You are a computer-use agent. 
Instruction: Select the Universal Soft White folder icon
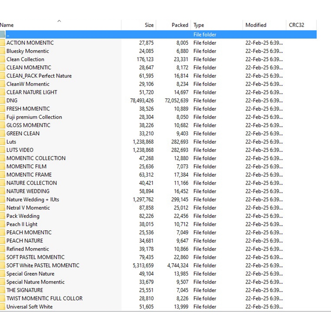coord(2,307)
